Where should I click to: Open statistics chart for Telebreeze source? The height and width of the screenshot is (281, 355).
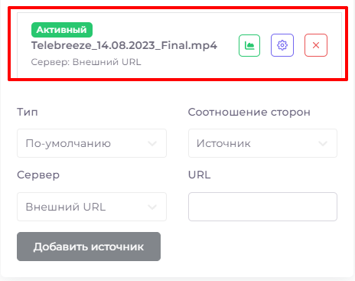pos(249,45)
